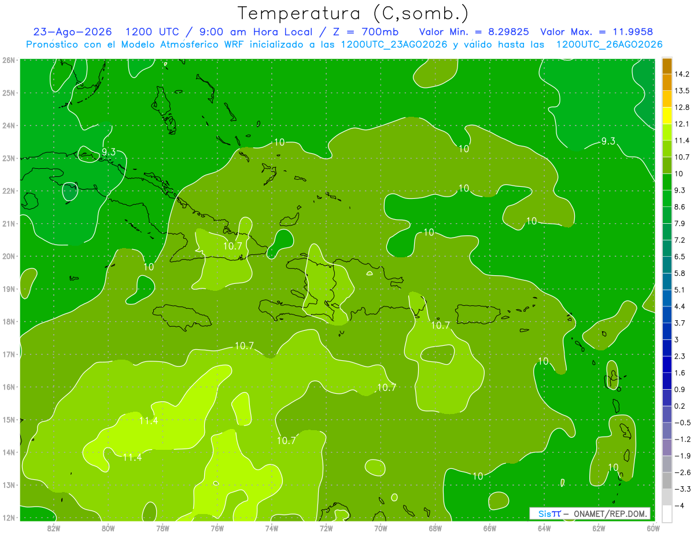Click the 12.1 value on the color legend
The image size is (694, 536).
pos(682,124)
